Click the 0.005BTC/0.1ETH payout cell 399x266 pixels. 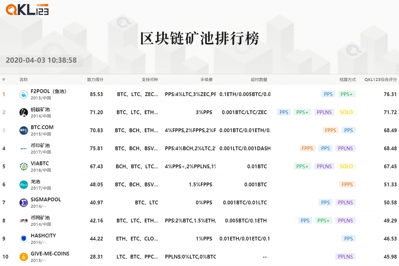pos(246,221)
